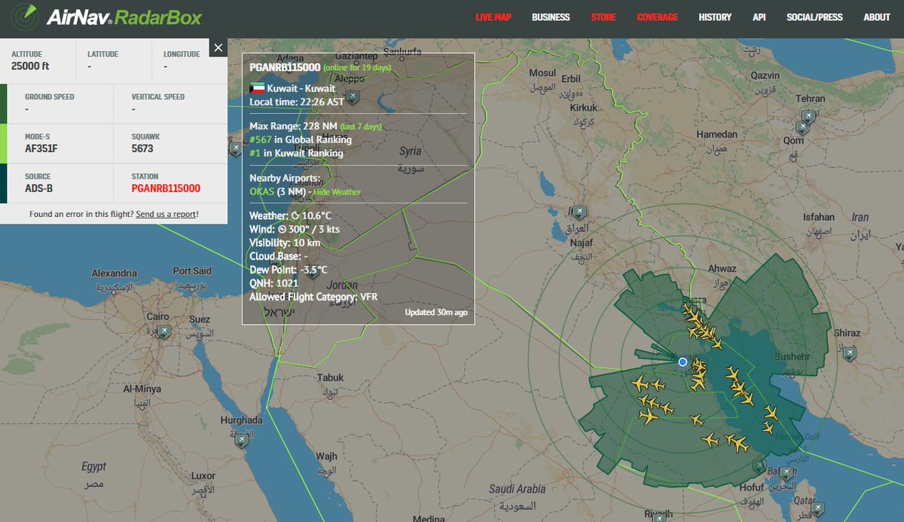904x522 pixels.
Task: Open the ABOUT menu item
Action: [x=877, y=17]
